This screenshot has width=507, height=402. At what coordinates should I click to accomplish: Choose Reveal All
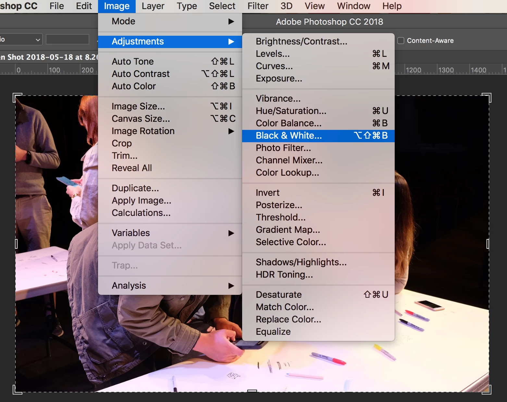coord(170,168)
